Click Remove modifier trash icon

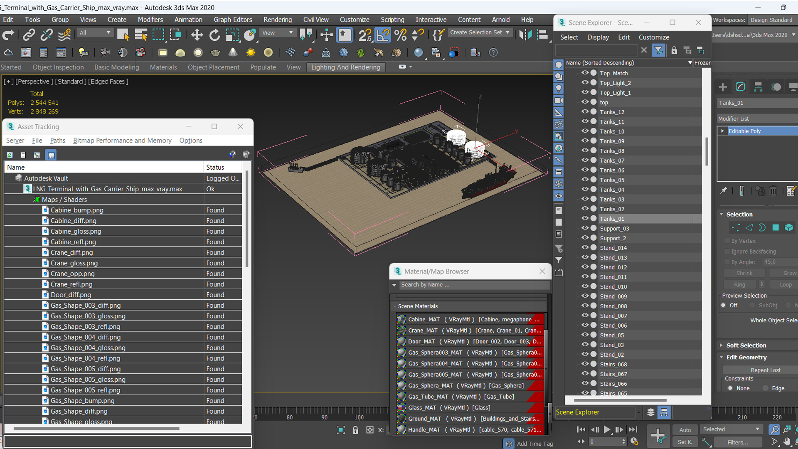[773, 191]
